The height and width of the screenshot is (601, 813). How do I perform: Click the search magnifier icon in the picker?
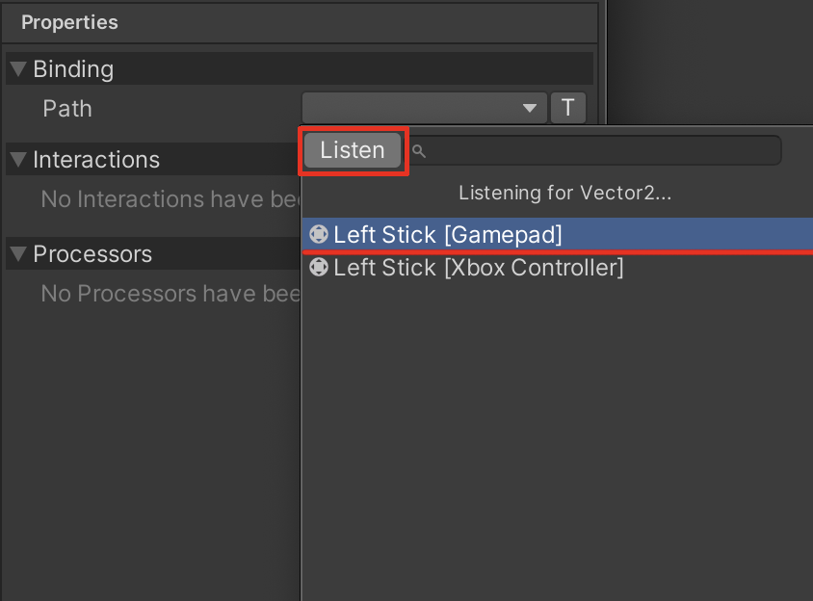418,150
